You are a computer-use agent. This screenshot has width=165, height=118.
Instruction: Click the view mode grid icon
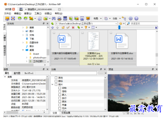click(x=93, y=28)
